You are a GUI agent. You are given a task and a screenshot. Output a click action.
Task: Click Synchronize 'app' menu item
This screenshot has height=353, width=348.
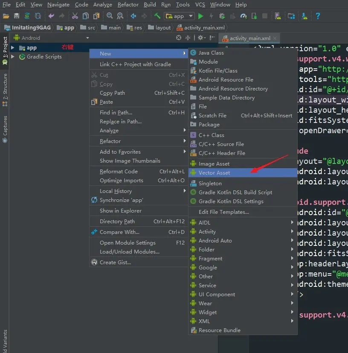[x=139, y=200]
